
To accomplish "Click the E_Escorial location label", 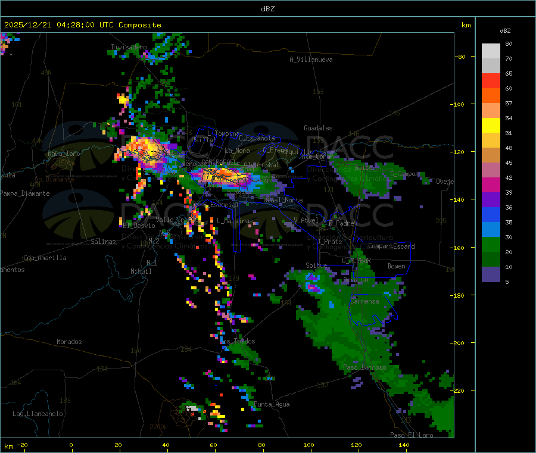I will [221, 205].
